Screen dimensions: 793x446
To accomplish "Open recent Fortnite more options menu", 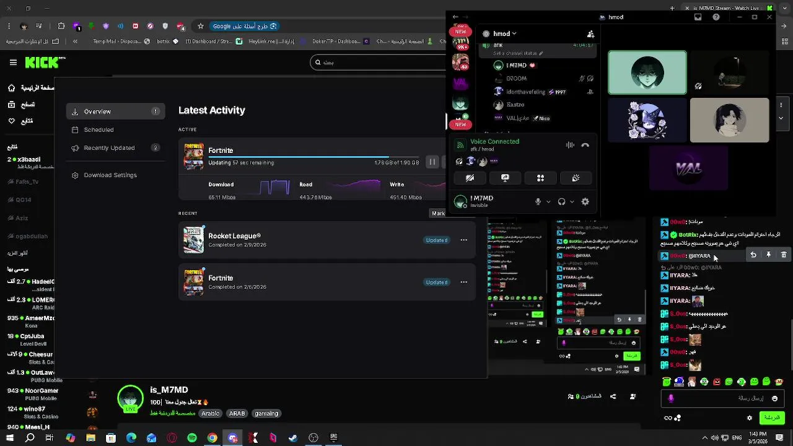I will click(x=463, y=282).
